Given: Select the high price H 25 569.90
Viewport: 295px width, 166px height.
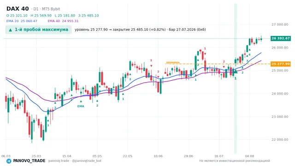Looking at the screenshot, I should (x=41, y=15).
